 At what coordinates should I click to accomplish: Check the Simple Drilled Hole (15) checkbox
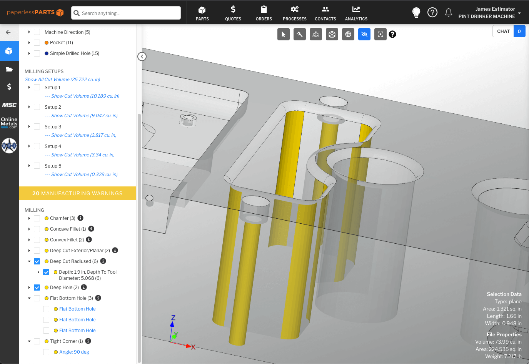tap(37, 53)
